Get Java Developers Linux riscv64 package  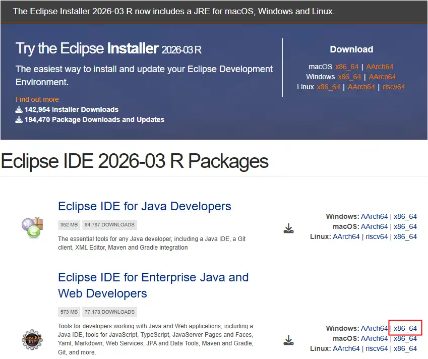pos(377,236)
